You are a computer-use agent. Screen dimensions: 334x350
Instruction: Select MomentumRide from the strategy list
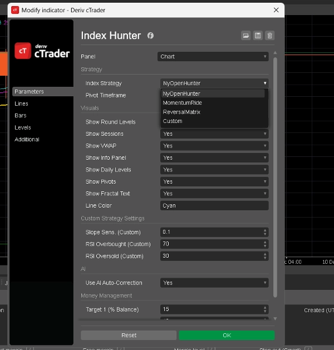pos(213,103)
